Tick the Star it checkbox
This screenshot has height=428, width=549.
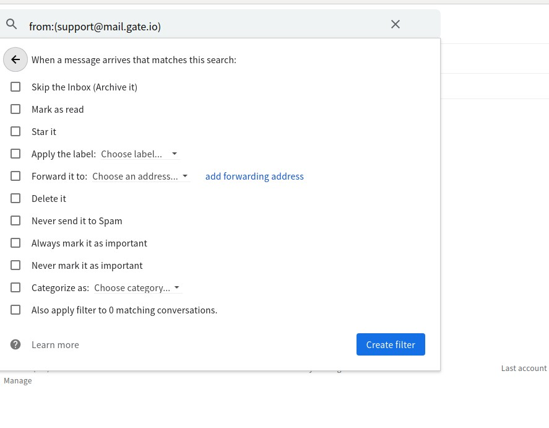click(x=15, y=132)
